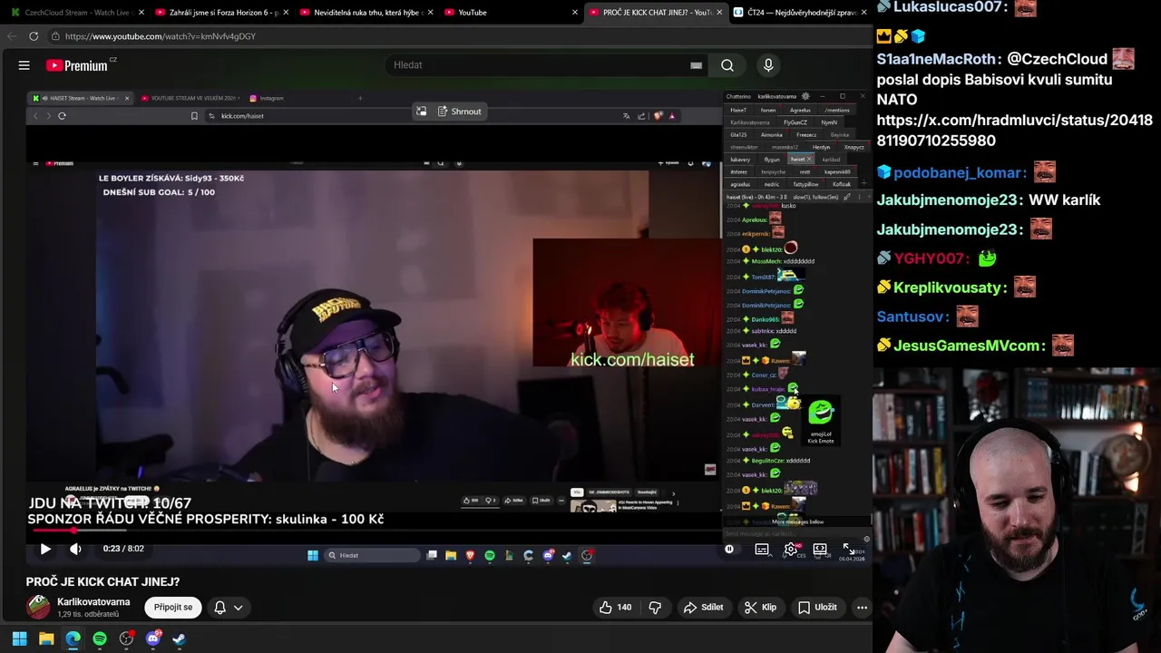Click the browser address bar URL
Screen dimensions: 1161x653
coord(160,36)
